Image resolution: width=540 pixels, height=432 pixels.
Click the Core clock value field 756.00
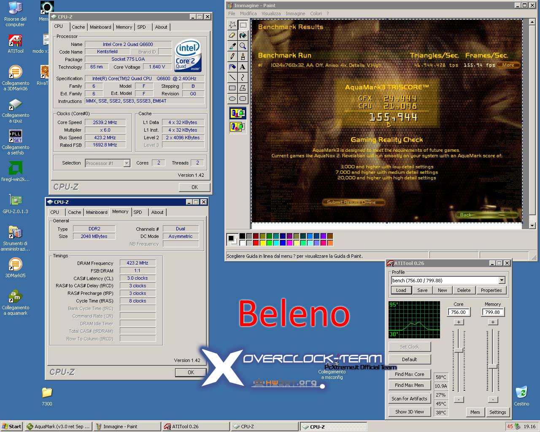(459, 312)
